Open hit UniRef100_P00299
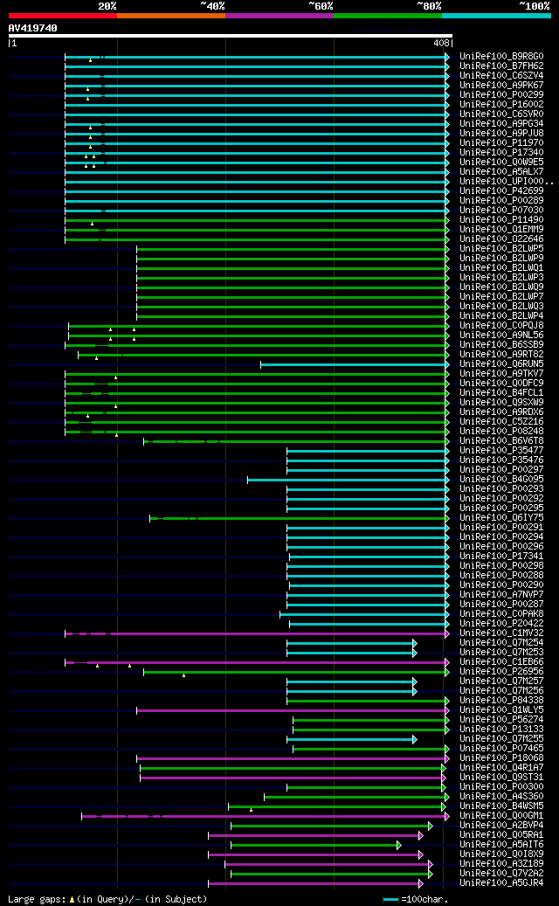Image resolution: width=559 pixels, height=906 pixels. coord(501,94)
